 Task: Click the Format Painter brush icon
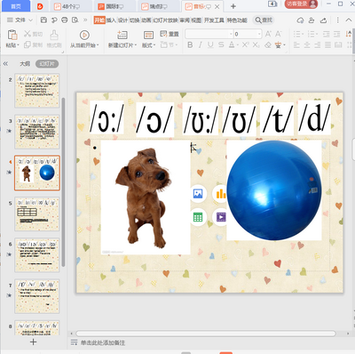pos(54,35)
